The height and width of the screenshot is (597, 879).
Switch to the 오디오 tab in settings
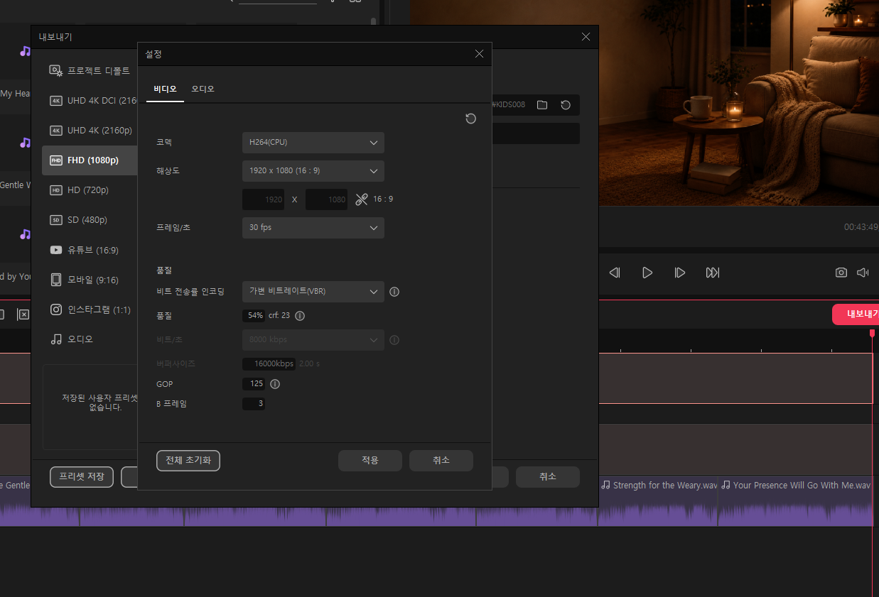[x=203, y=89]
